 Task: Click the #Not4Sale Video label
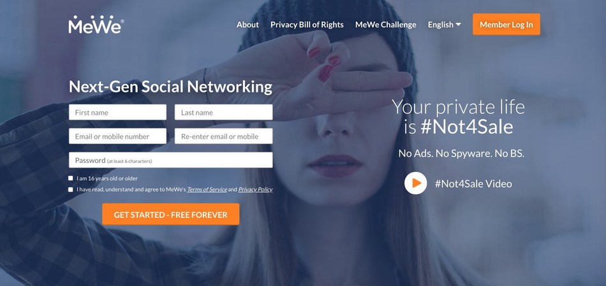click(473, 183)
